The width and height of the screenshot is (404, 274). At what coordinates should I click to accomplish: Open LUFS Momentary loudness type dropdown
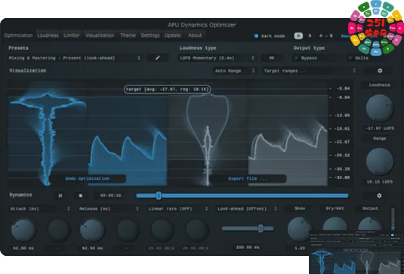(217, 58)
